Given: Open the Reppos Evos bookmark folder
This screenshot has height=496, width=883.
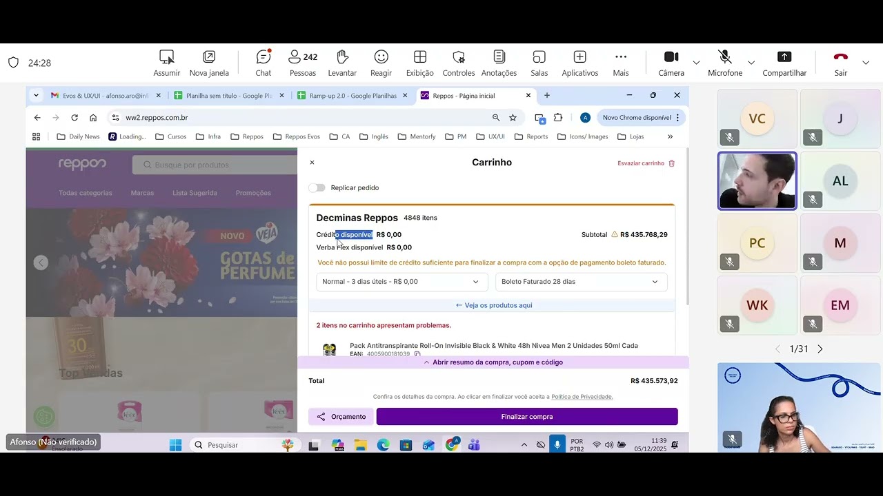Looking at the screenshot, I should tap(296, 136).
